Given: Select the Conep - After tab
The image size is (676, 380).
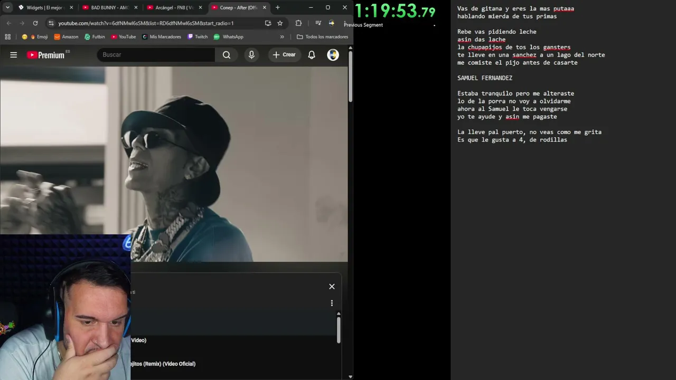Looking at the screenshot, I should pos(238,7).
